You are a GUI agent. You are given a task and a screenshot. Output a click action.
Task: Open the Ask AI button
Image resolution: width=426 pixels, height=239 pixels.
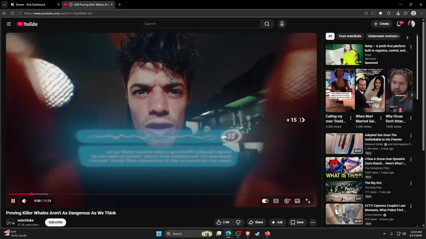click(277, 222)
